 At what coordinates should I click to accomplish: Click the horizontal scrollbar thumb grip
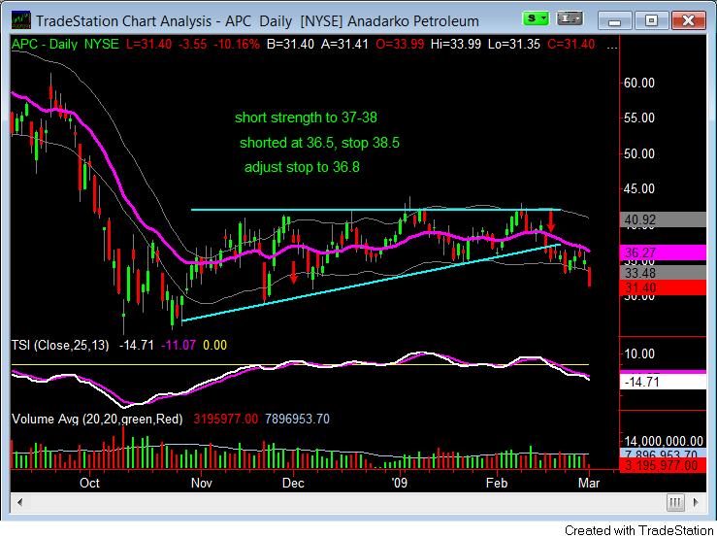(675, 502)
